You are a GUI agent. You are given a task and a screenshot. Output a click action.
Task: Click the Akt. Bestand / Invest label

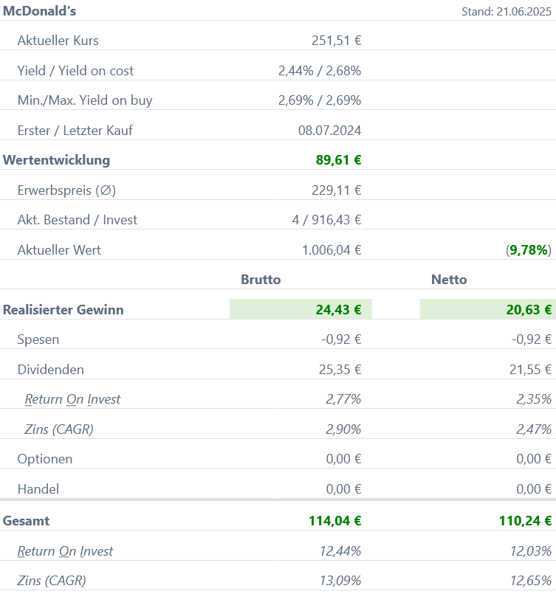point(78,220)
